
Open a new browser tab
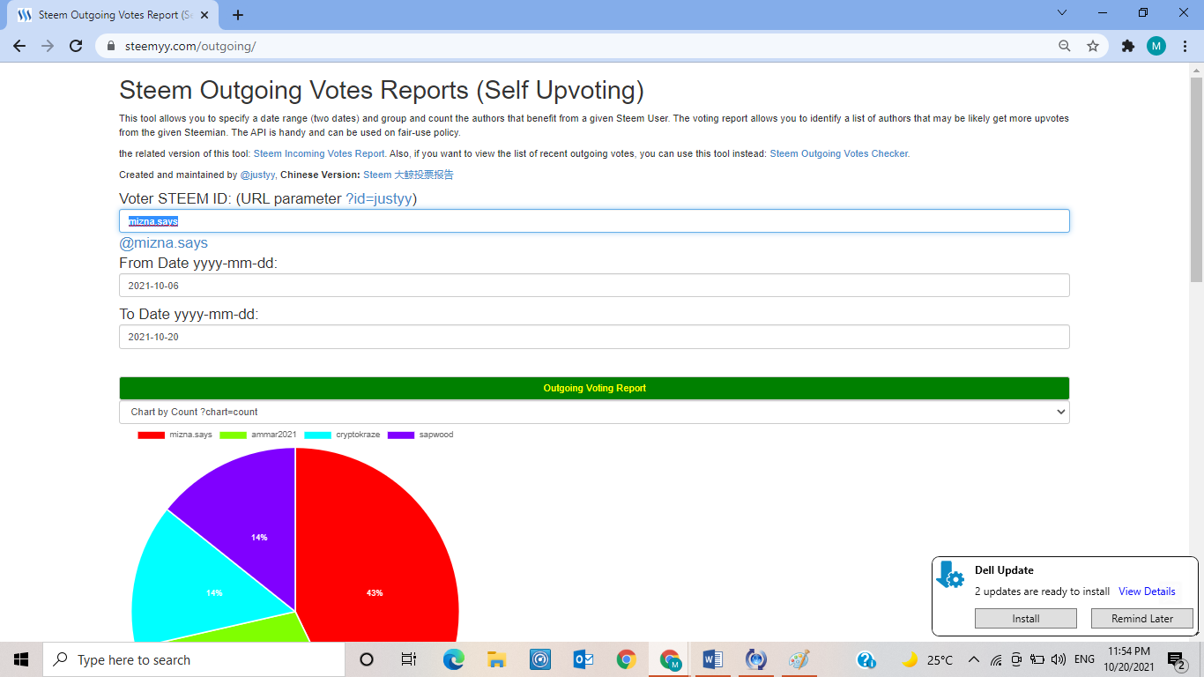click(238, 15)
